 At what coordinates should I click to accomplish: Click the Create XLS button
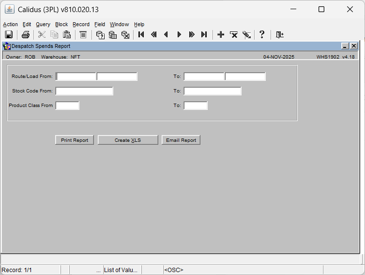pyautogui.click(x=128, y=140)
